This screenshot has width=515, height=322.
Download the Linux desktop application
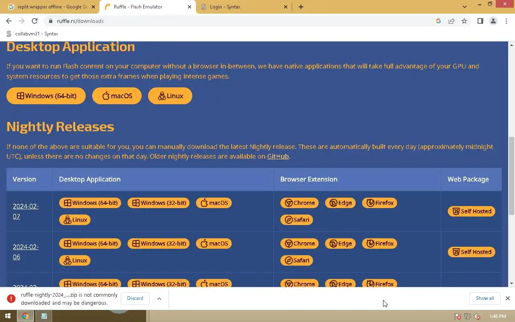170,96
